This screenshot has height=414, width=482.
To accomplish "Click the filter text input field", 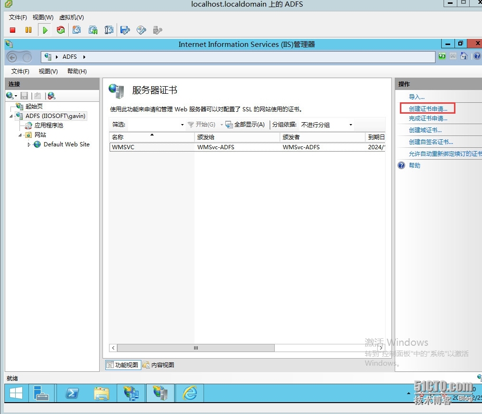I will 153,125.
